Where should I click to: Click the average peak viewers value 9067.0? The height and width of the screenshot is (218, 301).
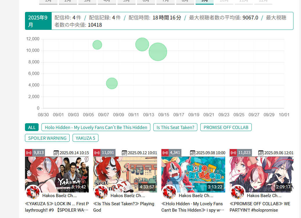250,18
